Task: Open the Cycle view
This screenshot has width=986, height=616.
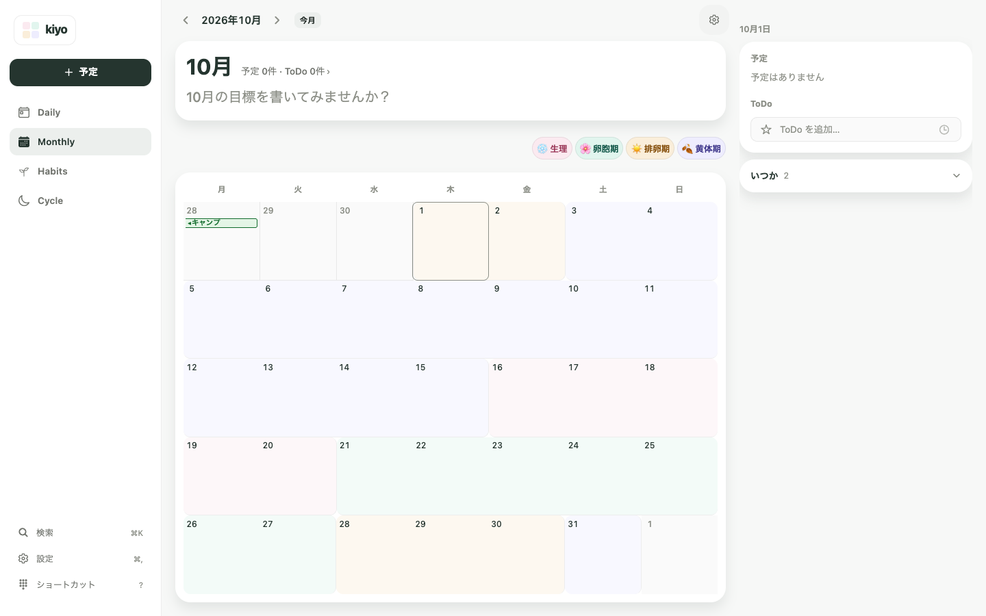Action: pyautogui.click(x=80, y=201)
